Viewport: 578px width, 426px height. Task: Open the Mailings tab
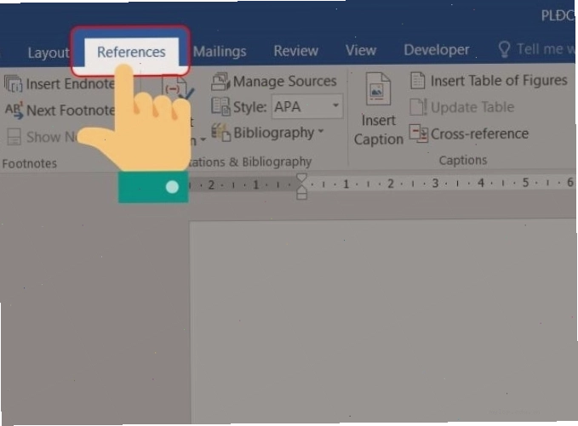point(220,51)
